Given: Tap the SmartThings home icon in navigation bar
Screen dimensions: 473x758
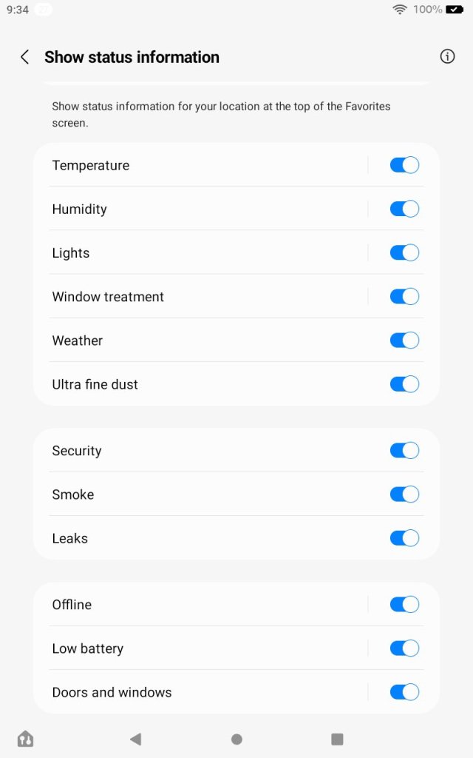Looking at the screenshot, I should click(x=25, y=738).
